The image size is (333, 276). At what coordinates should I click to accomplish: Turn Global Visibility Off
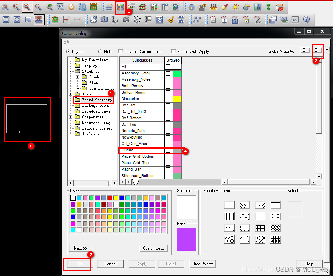point(317,50)
